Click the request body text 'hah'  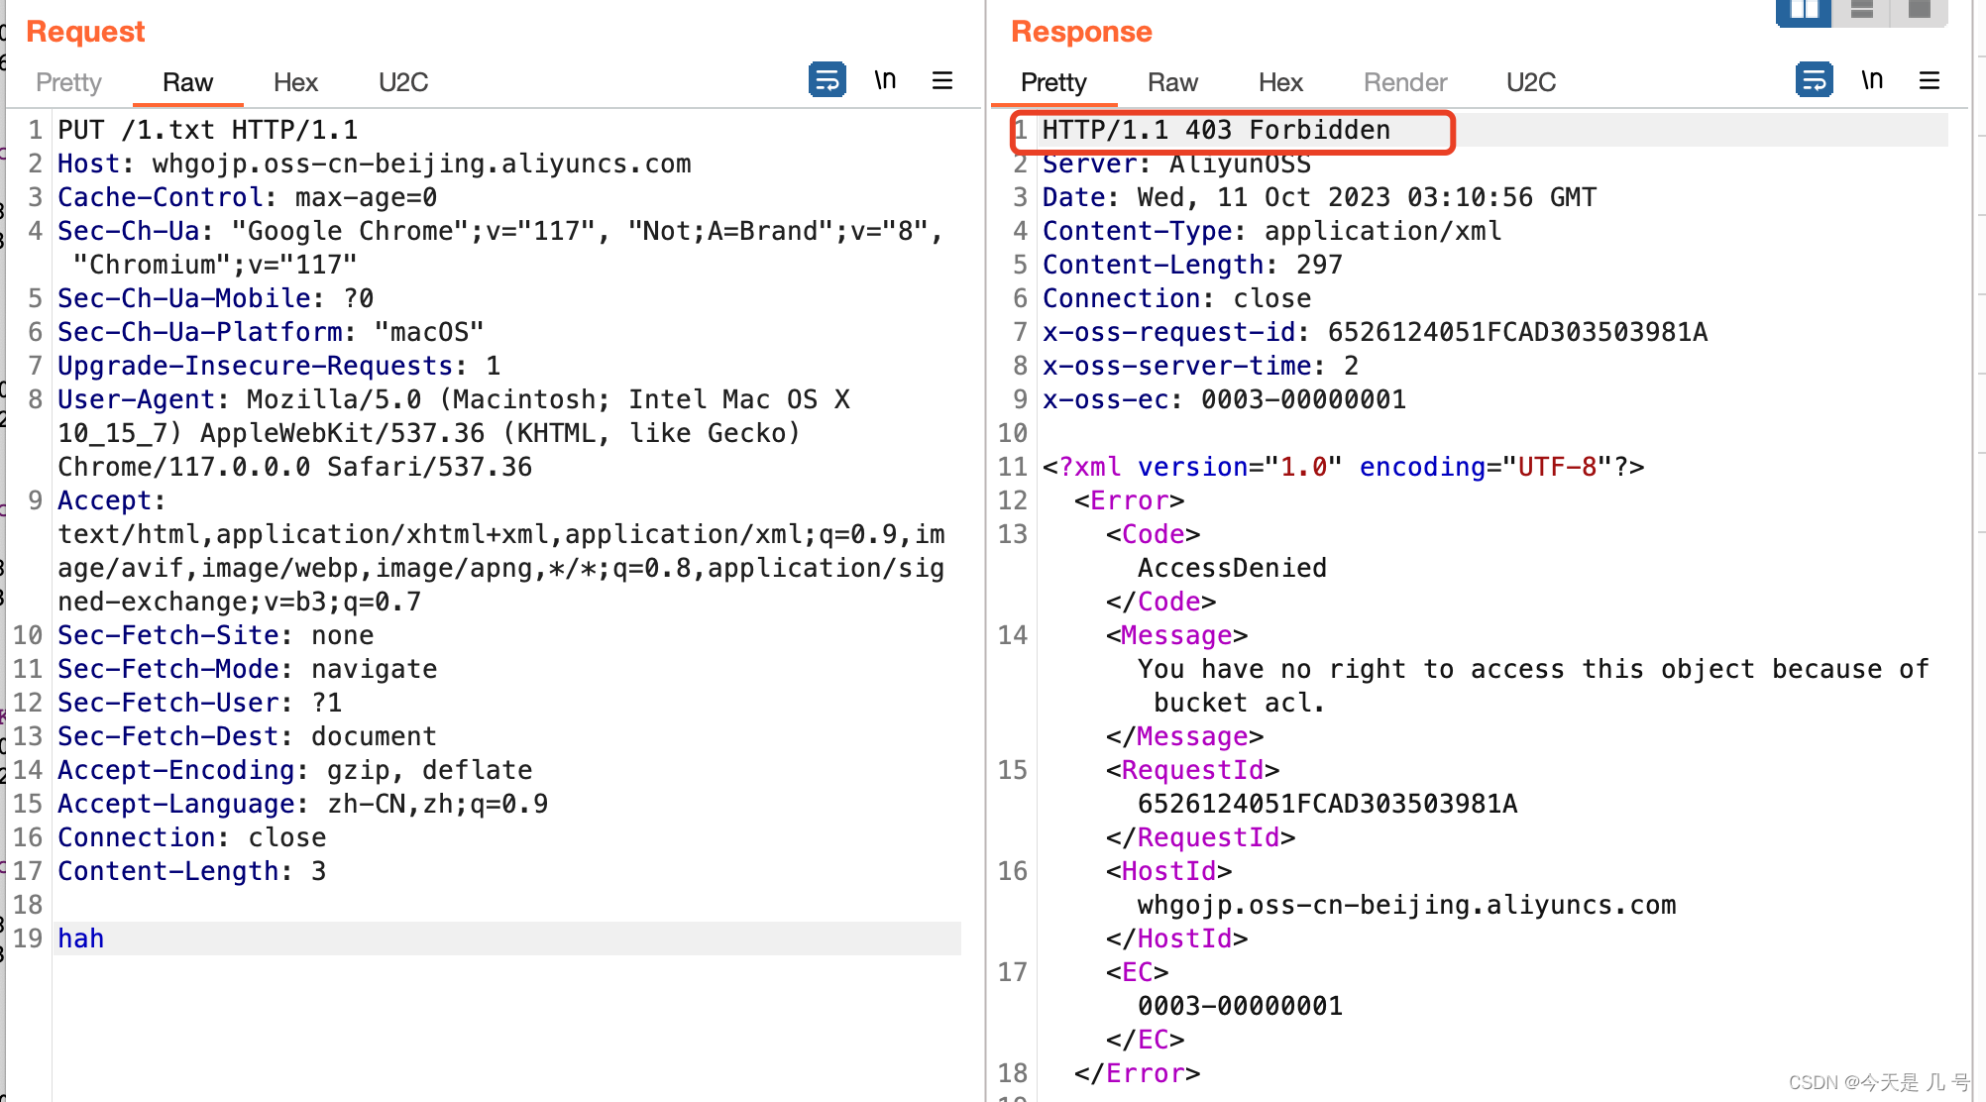pyautogui.click(x=80, y=938)
